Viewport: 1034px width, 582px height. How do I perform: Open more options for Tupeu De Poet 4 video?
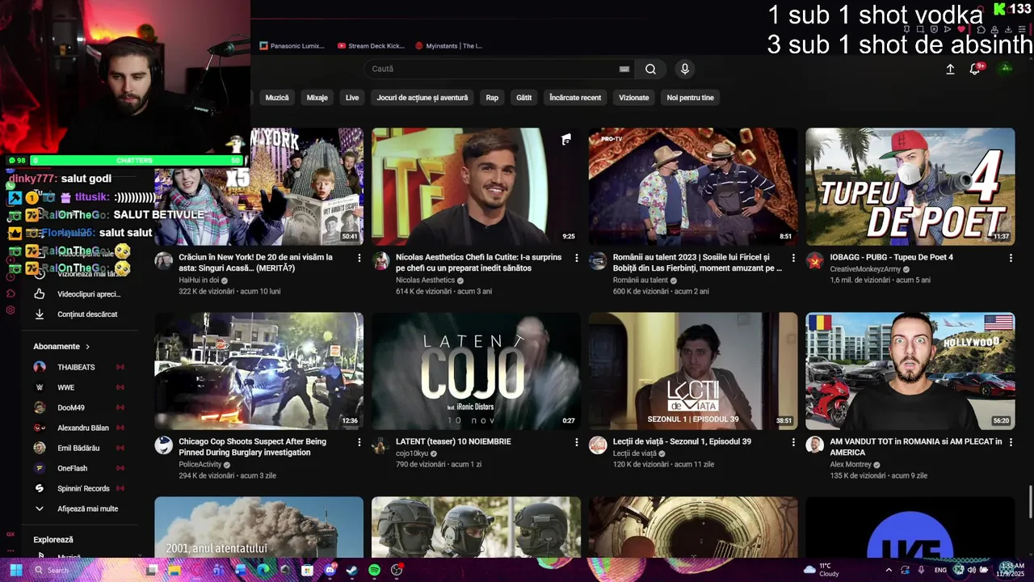[x=1011, y=258]
